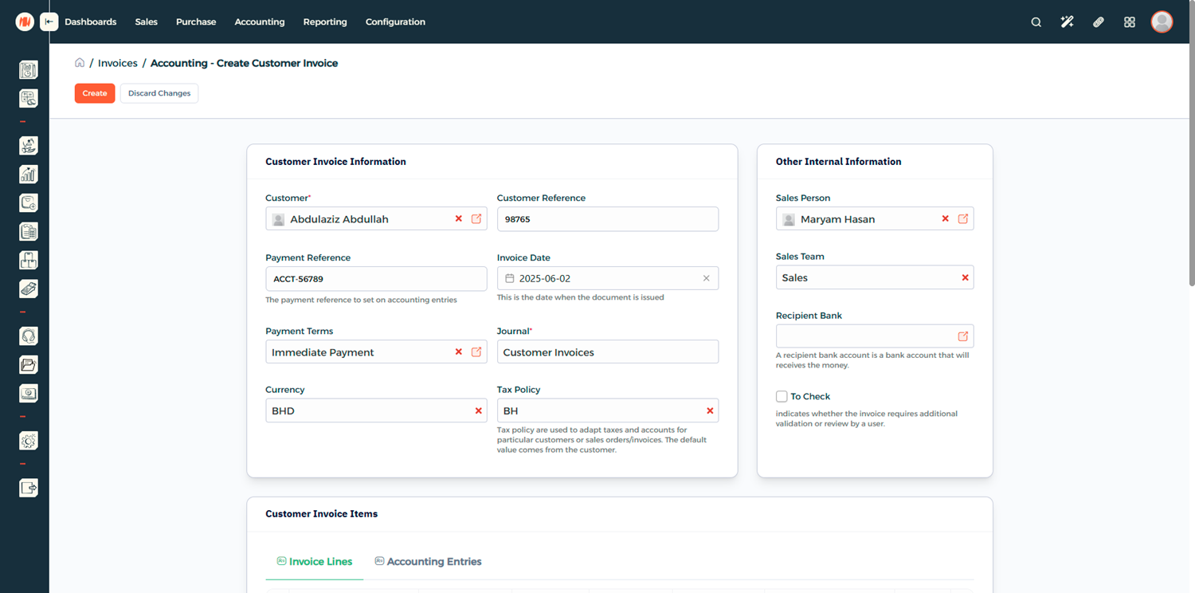Viewport: 1195px width, 593px height.
Task: Open the apps grid icon
Action: point(1129,22)
